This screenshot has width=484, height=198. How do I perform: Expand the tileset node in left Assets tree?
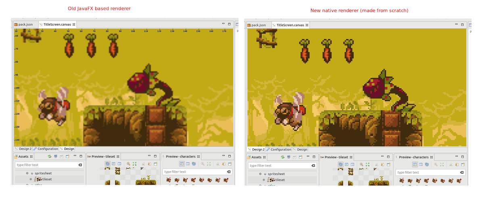point(31,179)
